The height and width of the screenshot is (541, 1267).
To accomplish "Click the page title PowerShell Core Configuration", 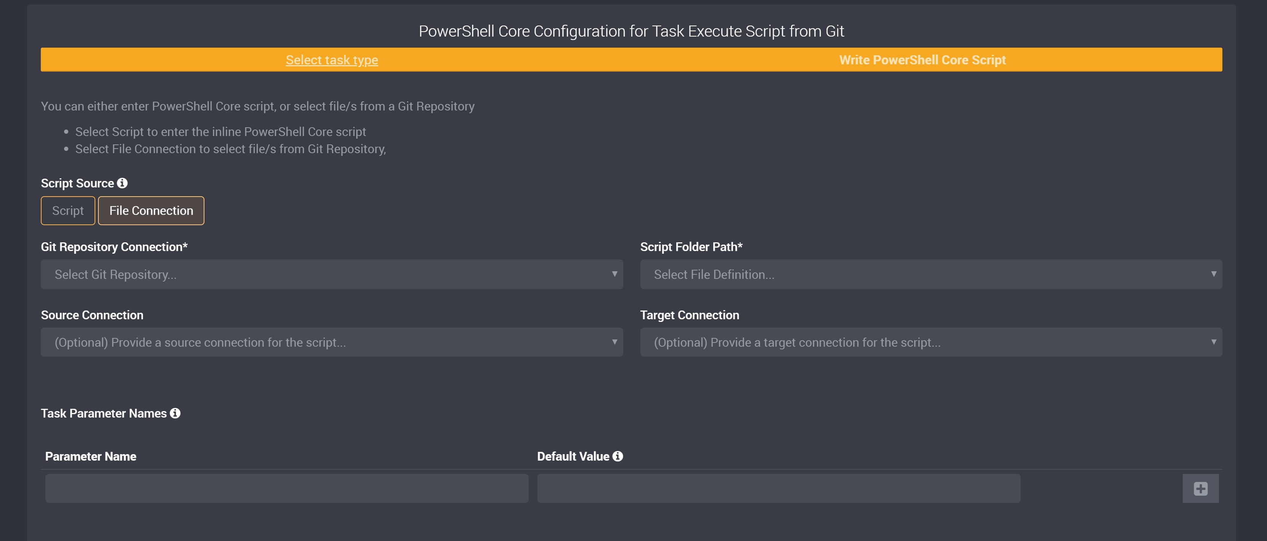I will 631,31.
